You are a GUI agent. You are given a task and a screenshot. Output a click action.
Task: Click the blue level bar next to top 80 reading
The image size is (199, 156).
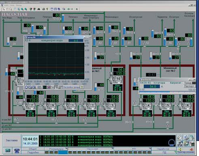(63, 18)
